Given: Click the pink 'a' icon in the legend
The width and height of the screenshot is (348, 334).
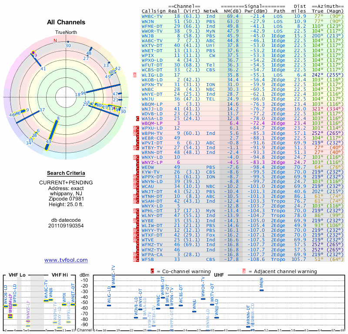Looking at the screenshot, I should pyautogui.click(x=244, y=271).
